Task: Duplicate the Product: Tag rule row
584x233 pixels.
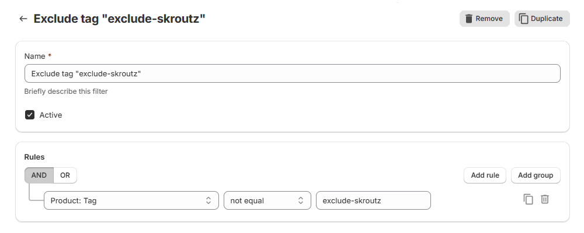Action: (528, 199)
